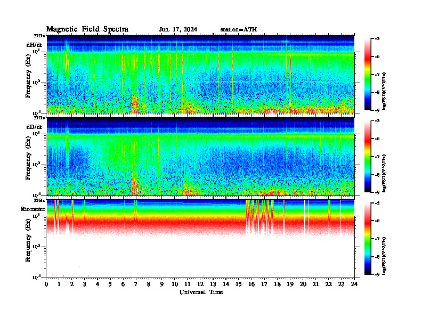
Task: Click the "-9" value on Riometer color scale
Action: click(x=377, y=274)
